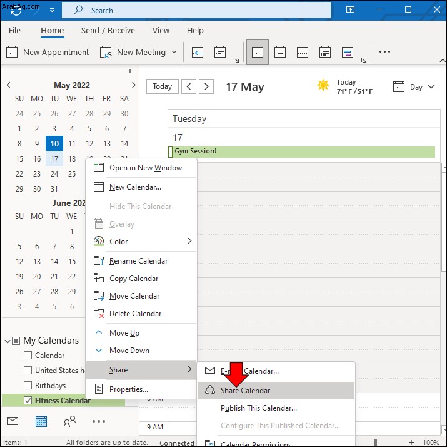Image resolution: width=447 pixels, height=447 pixels.
Task: Select Publish This Calendar...
Action: pos(276,408)
